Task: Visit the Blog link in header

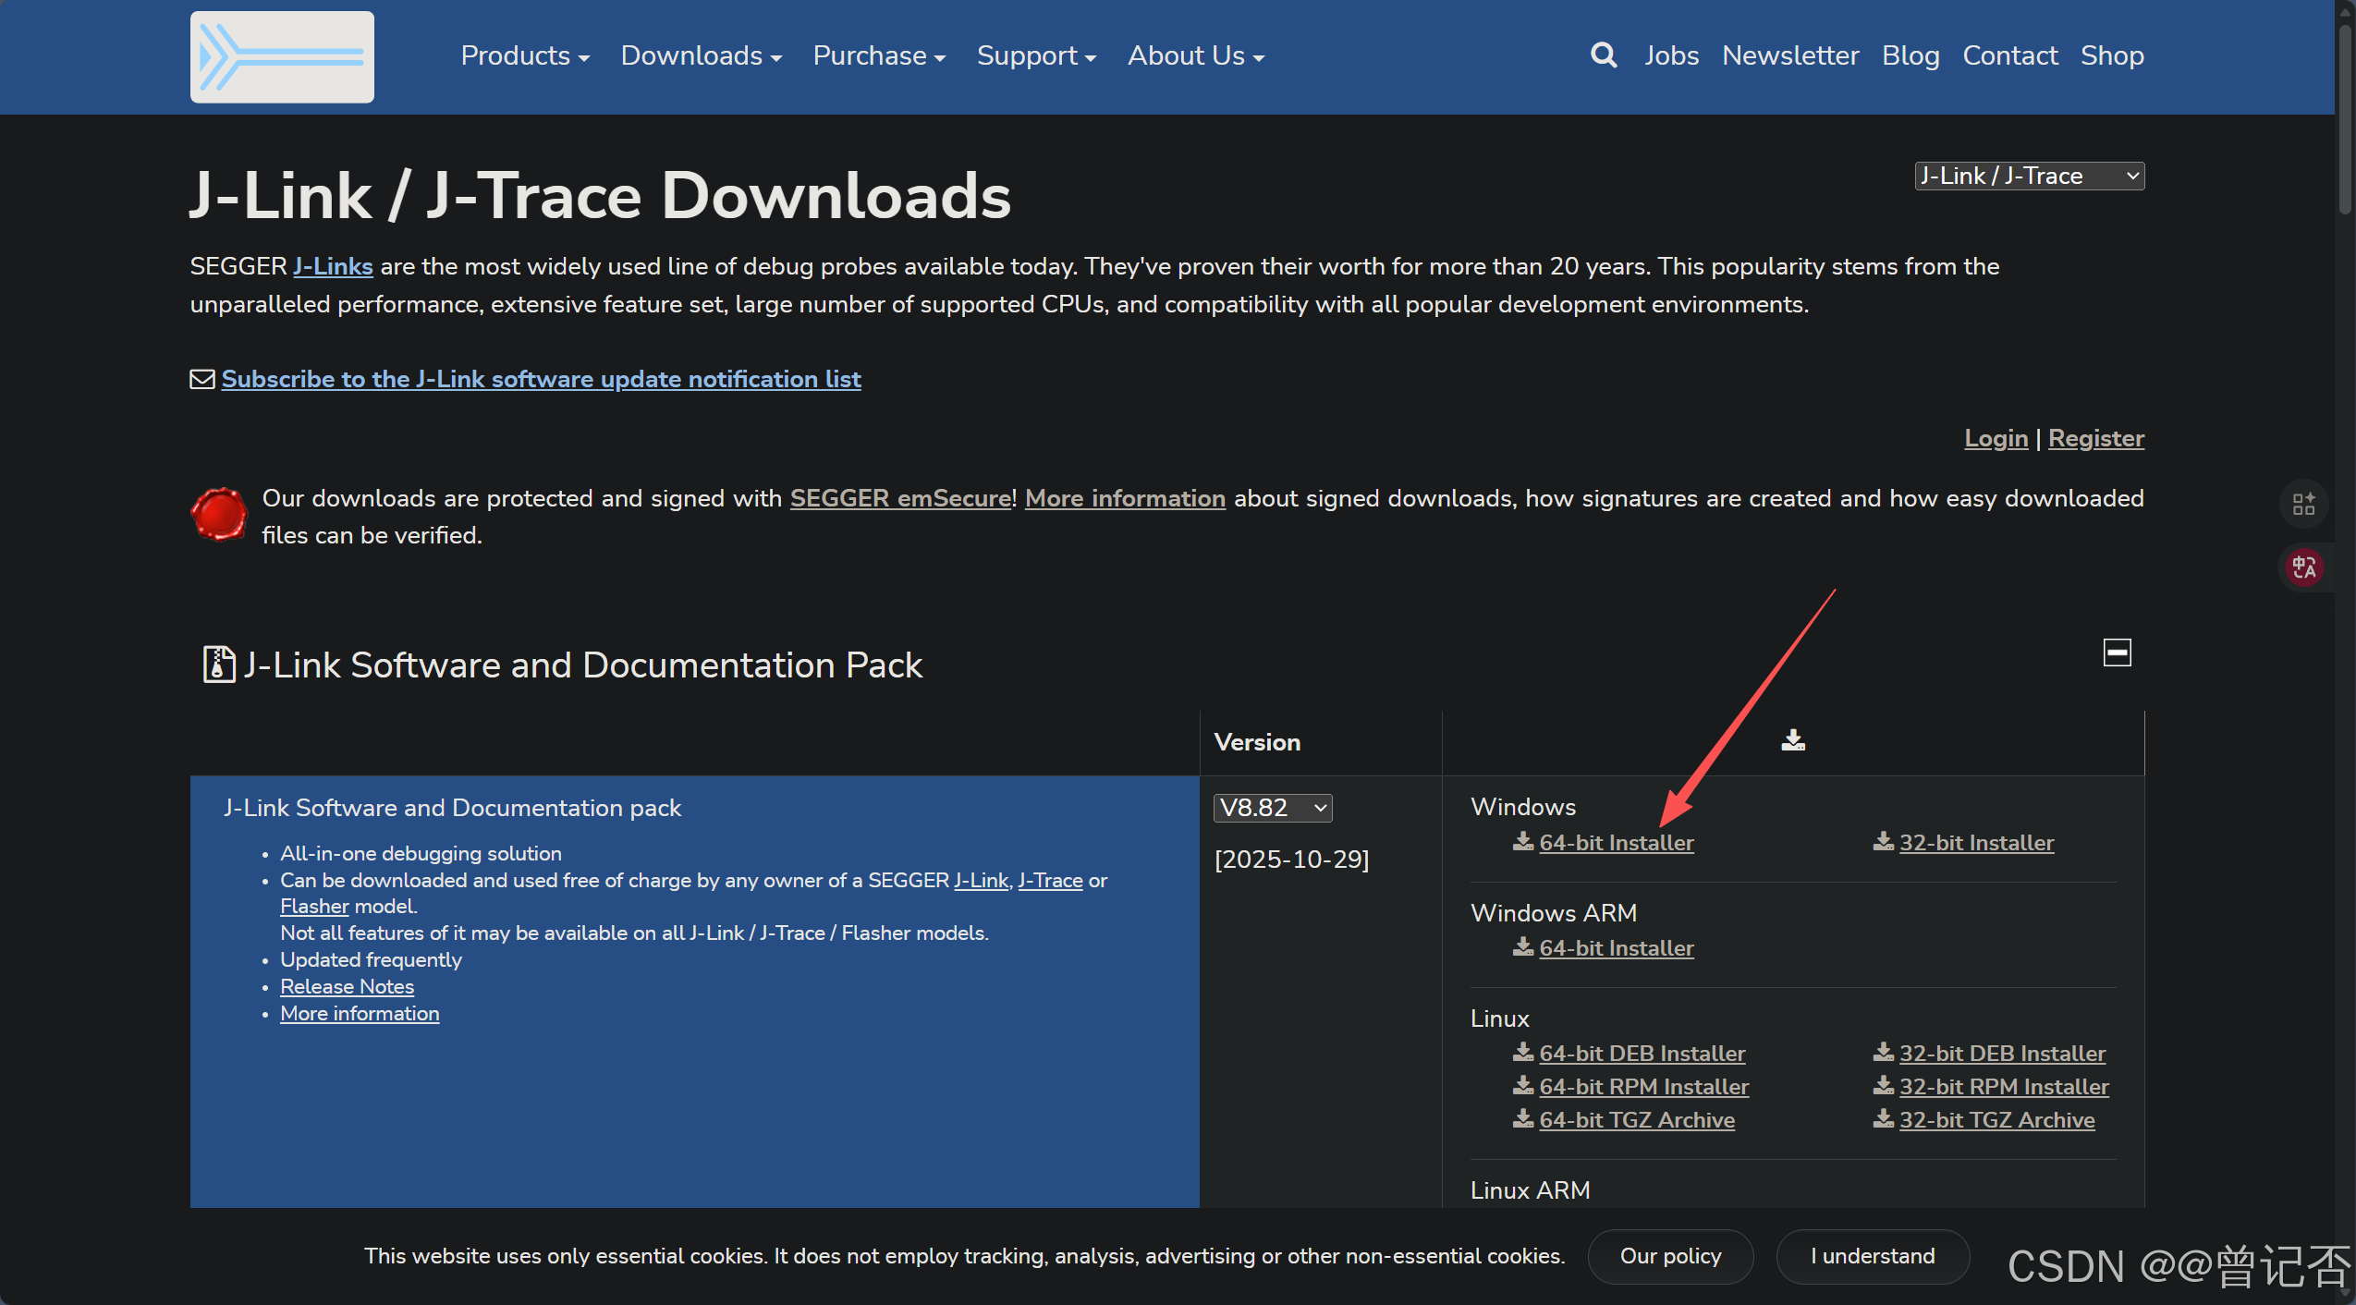Action: 1910,55
